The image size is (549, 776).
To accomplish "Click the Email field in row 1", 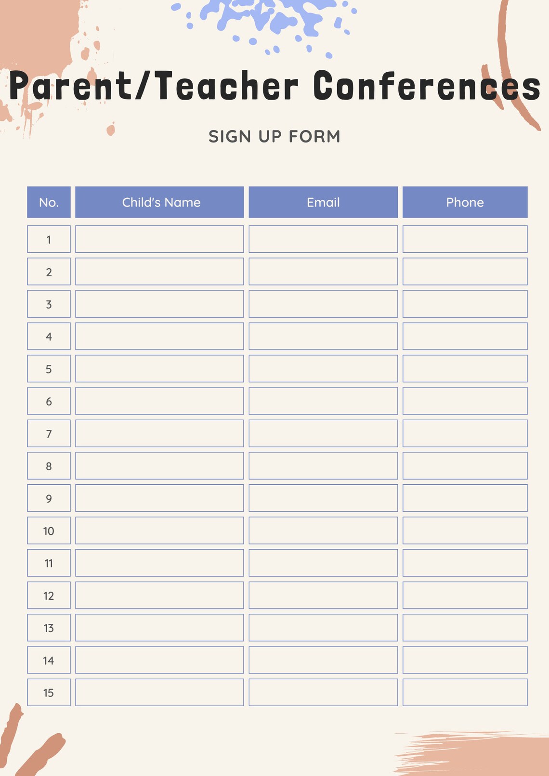I will point(323,239).
